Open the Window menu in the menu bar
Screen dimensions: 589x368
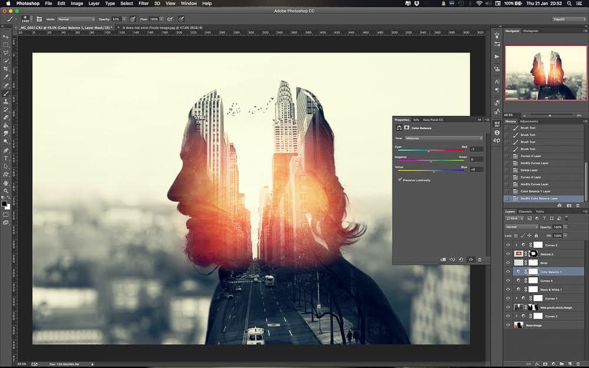pos(188,3)
